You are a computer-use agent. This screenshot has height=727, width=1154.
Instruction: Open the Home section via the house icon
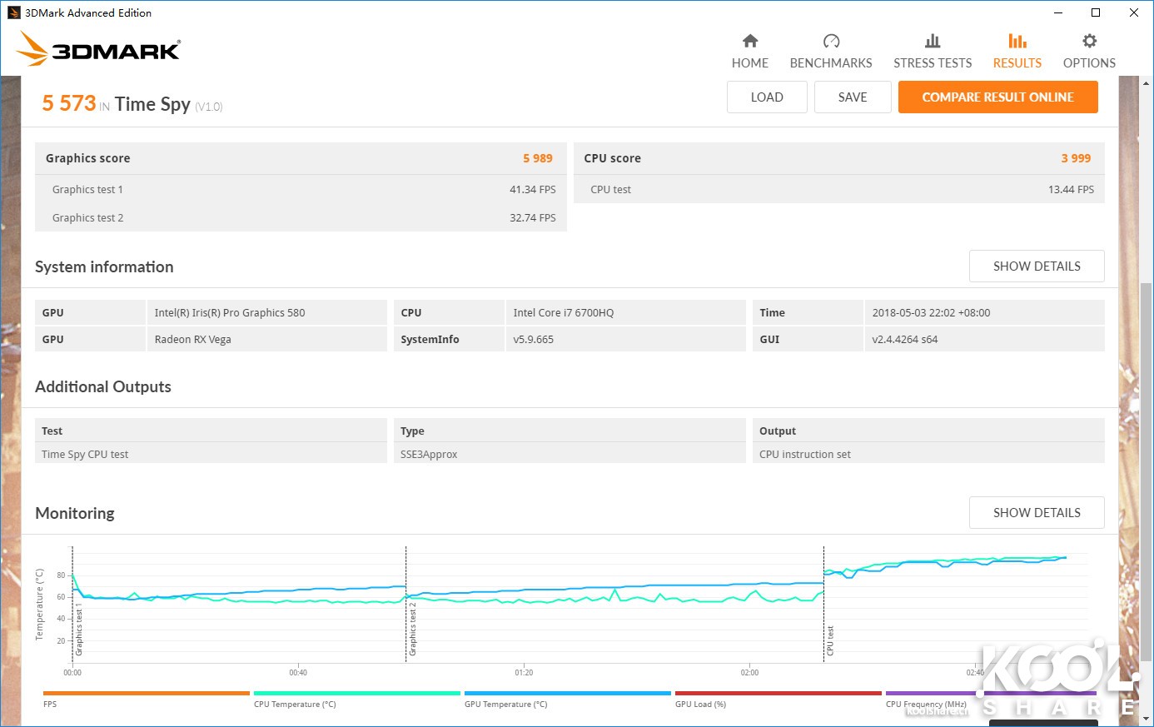tap(750, 41)
